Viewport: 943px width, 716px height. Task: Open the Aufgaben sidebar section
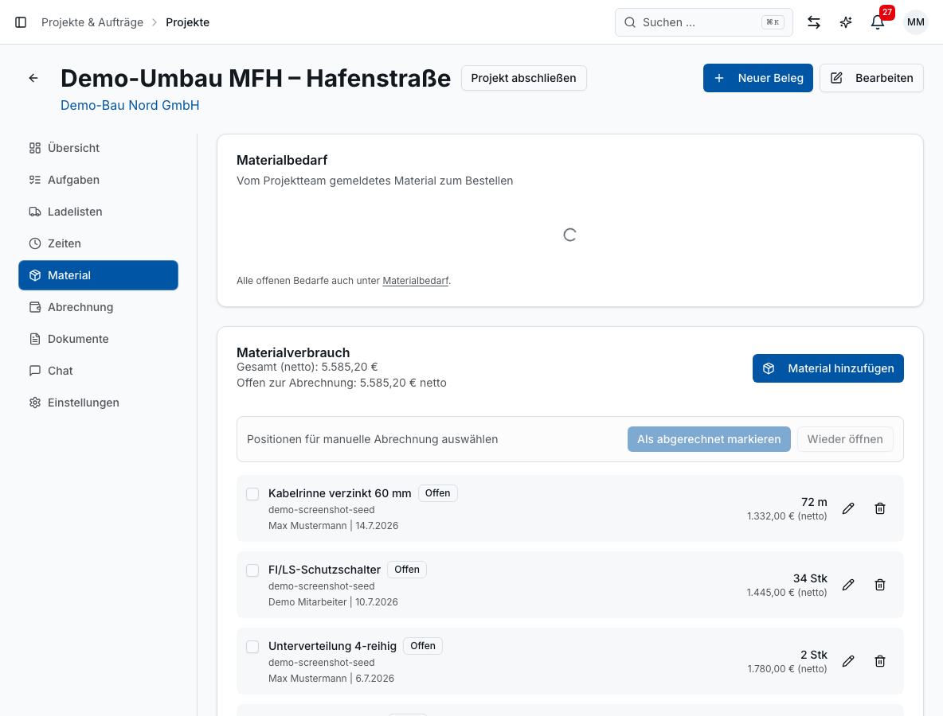point(98,180)
